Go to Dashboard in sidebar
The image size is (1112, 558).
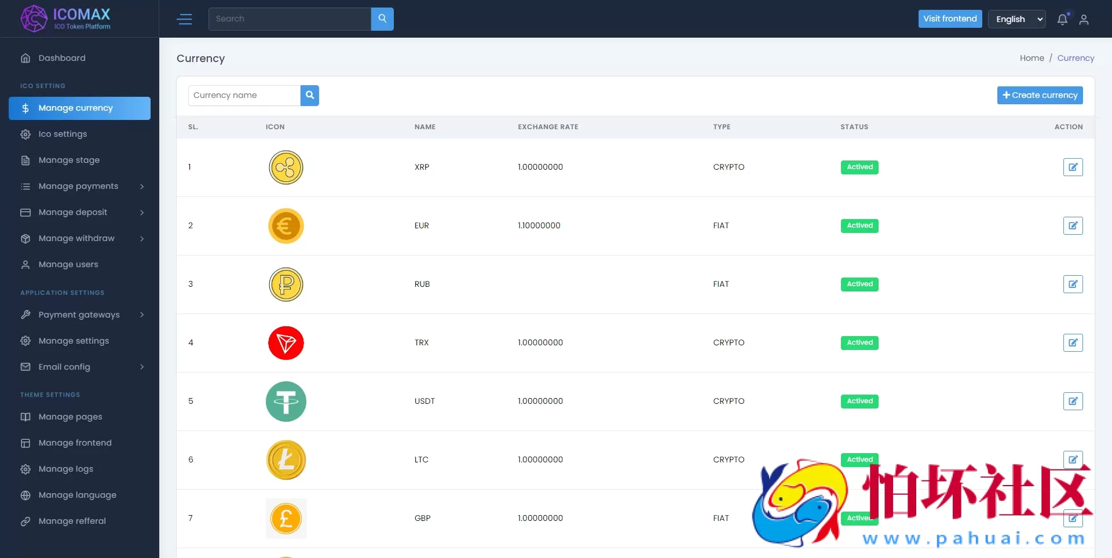(62, 58)
